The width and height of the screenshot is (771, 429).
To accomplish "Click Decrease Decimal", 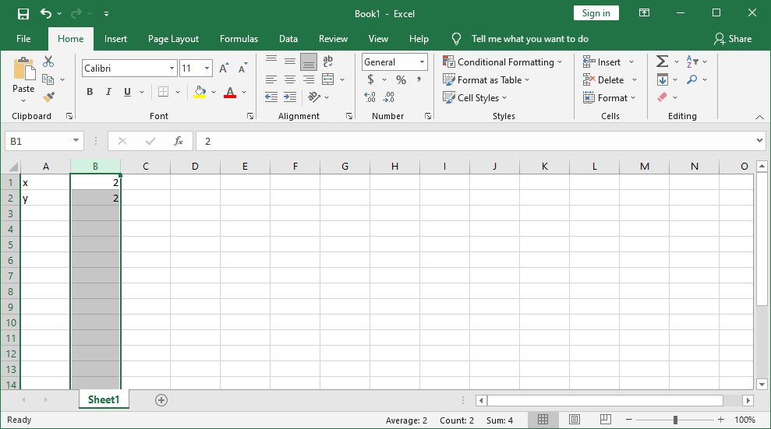I will pyautogui.click(x=388, y=97).
